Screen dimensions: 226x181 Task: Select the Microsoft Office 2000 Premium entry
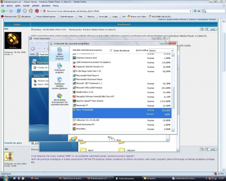click(122, 88)
